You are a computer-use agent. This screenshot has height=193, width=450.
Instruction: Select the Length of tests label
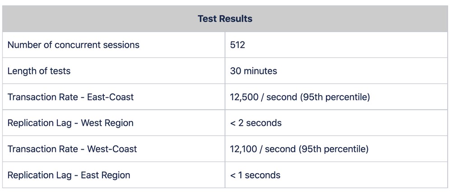[x=39, y=71]
